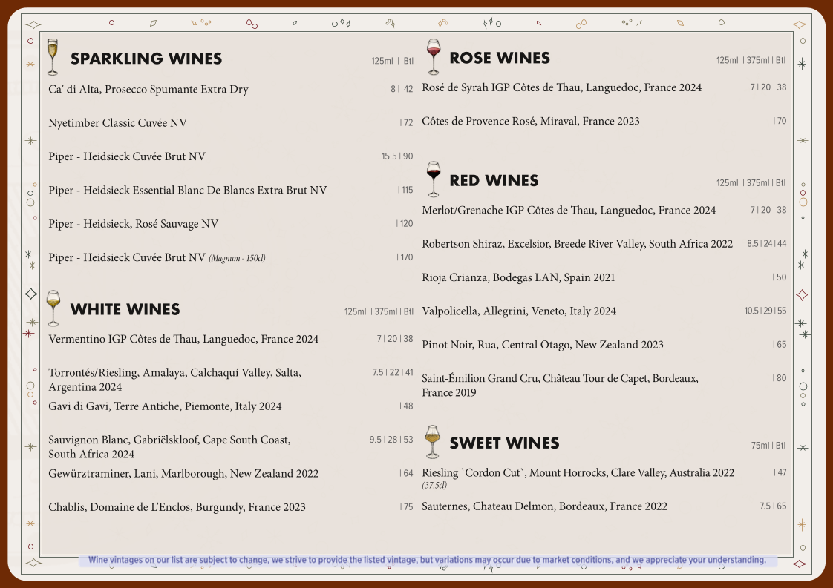Image resolution: width=833 pixels, height=588 pixels.
Task: Click the Sauternes prices 7.5 | 65
Action: tap(773, 506)
